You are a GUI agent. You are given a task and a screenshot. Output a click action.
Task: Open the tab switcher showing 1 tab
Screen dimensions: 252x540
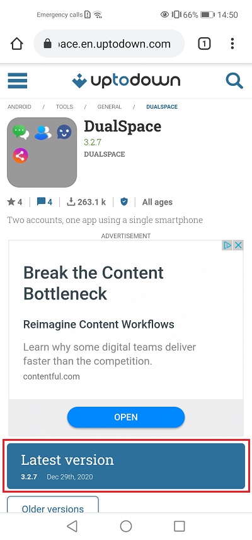(x=204, y=44)
